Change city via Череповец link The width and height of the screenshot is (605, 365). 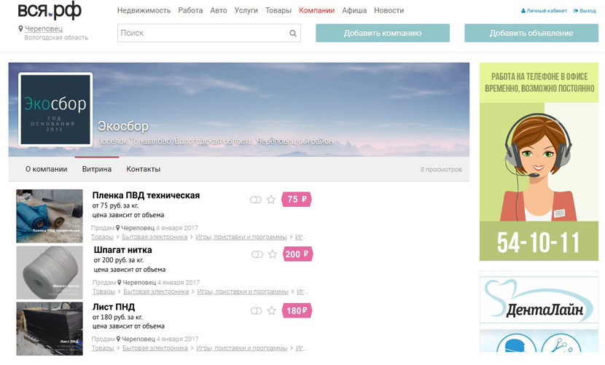[x=44, y=28]
